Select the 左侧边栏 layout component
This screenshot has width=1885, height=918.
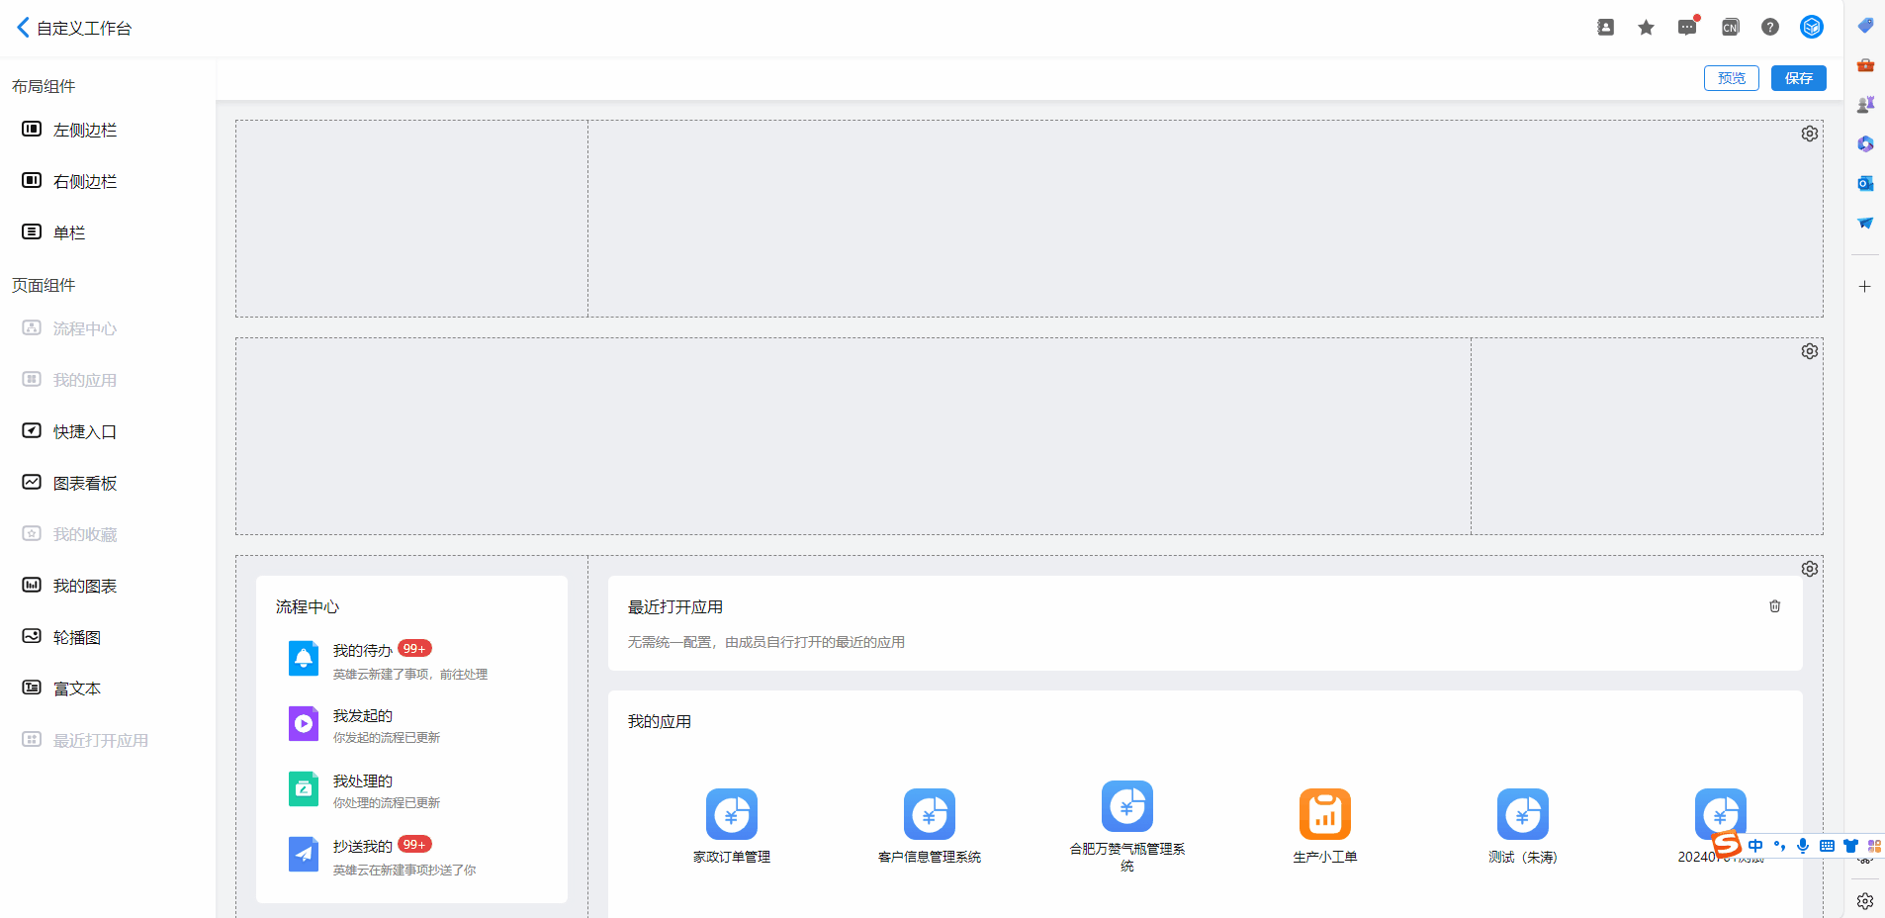[x=84, y=130]
